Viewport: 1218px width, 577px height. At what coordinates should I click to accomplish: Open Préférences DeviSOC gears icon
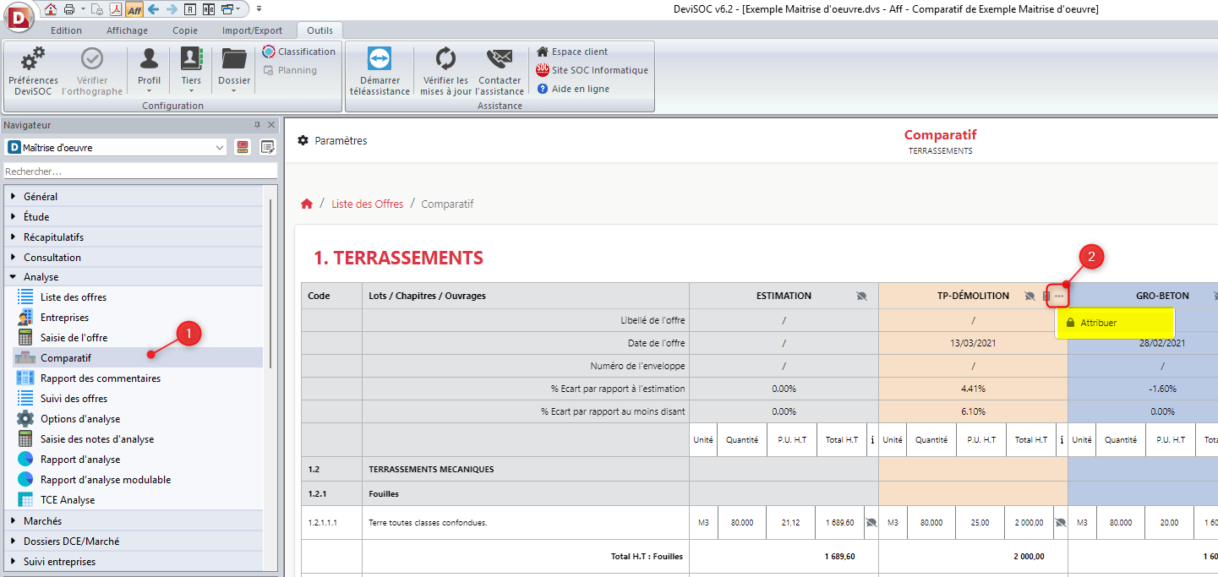[x=33, y=59]
